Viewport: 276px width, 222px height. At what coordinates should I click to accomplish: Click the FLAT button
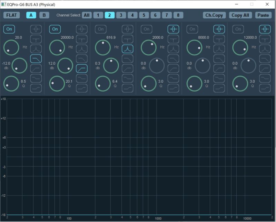12,15
